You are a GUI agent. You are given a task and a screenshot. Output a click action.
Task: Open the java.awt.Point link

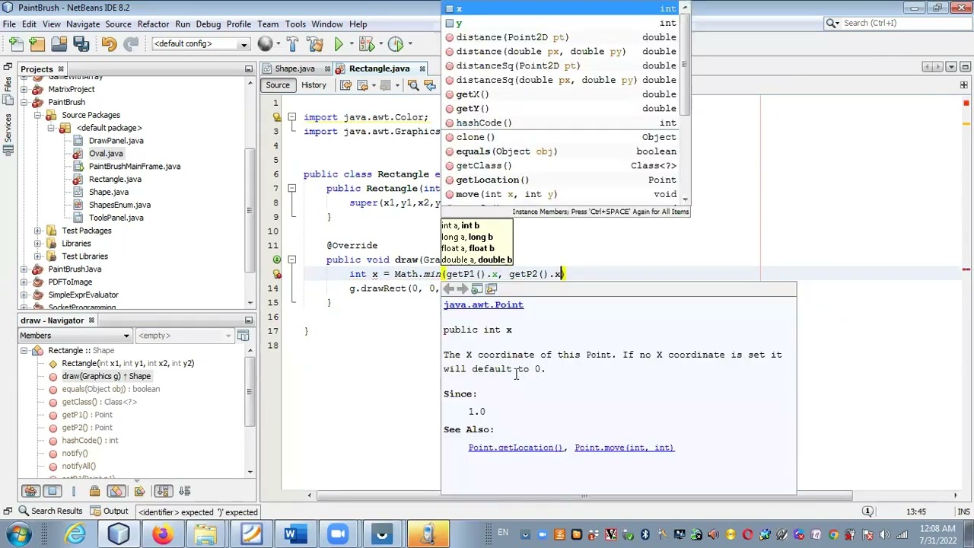coord(483,304)
